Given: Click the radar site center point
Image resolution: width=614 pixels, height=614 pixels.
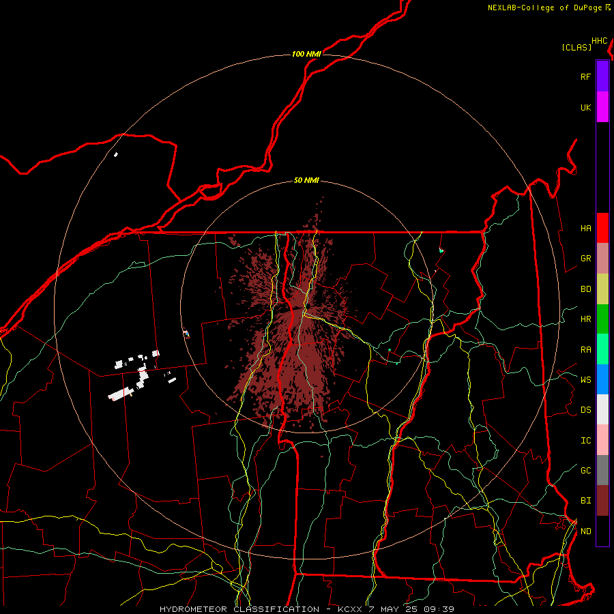Looking at the screenshot, I should tap(308, 306).
